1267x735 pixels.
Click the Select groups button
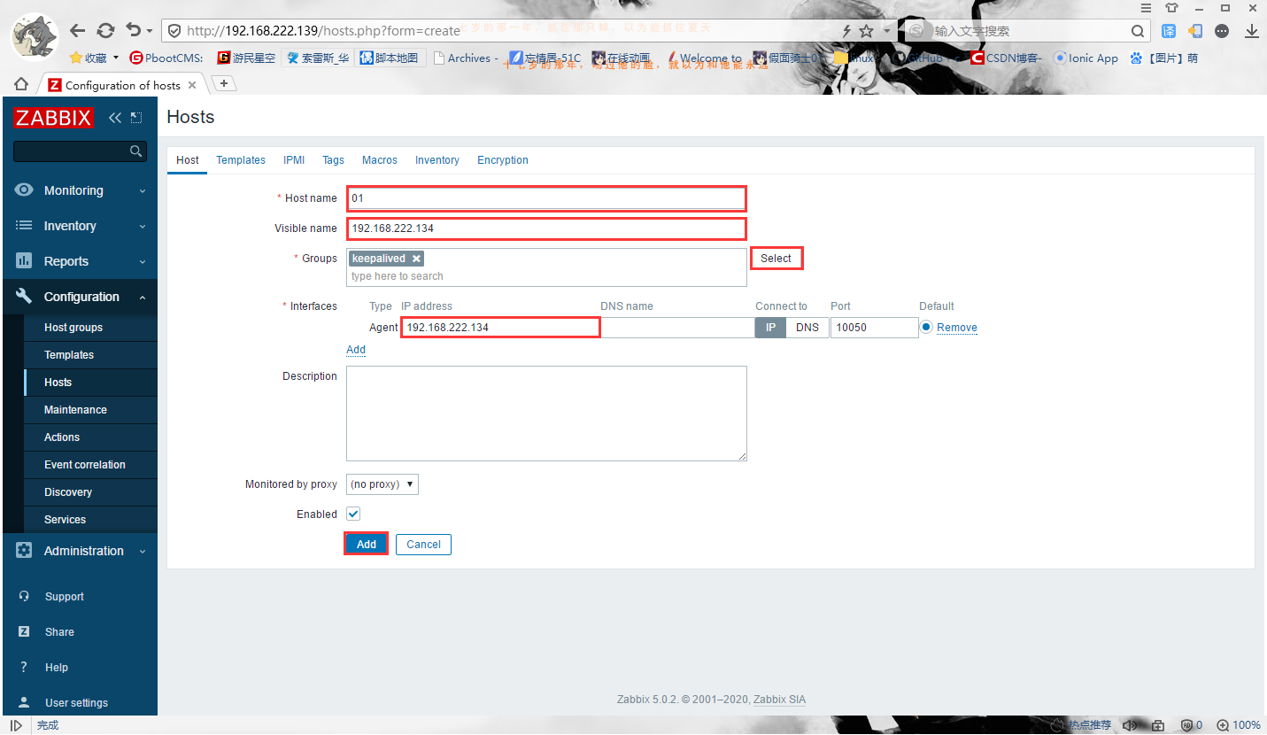[x=776, y=259]
